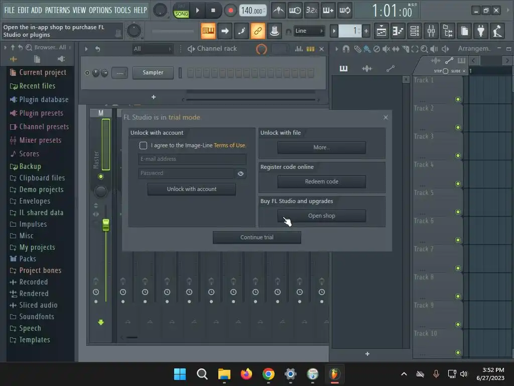Select the playlist zoom tool icon
The image size is (514, 386).
424,49
